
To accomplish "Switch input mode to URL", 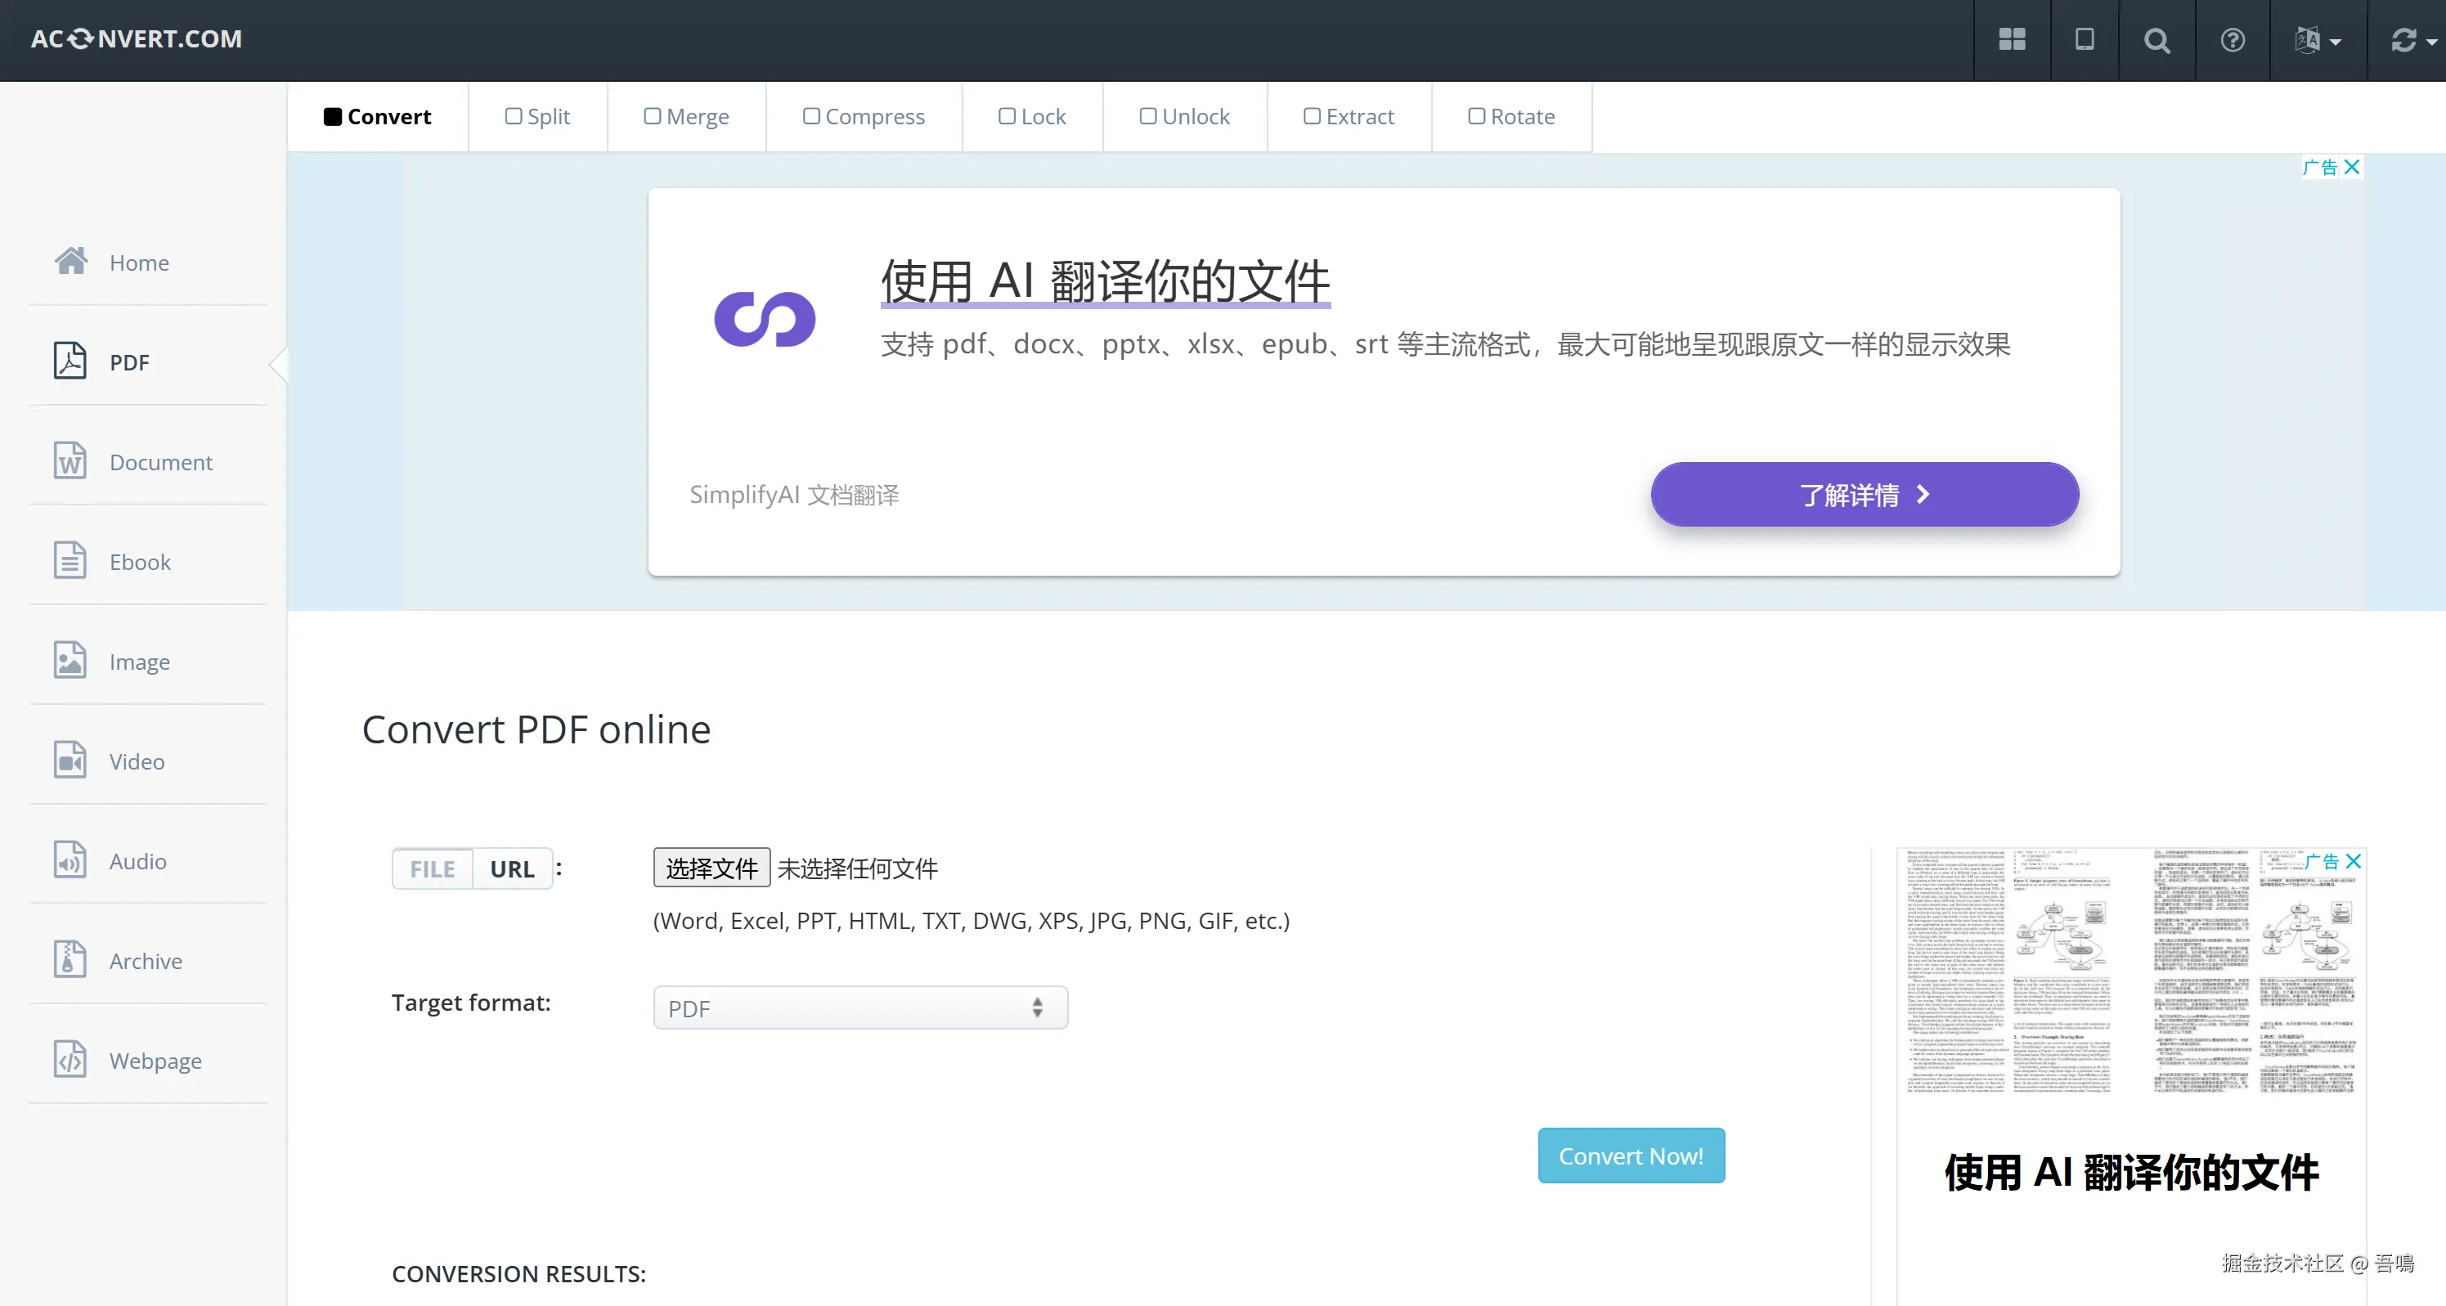I will pyautogui.click(x=512, y=868).
